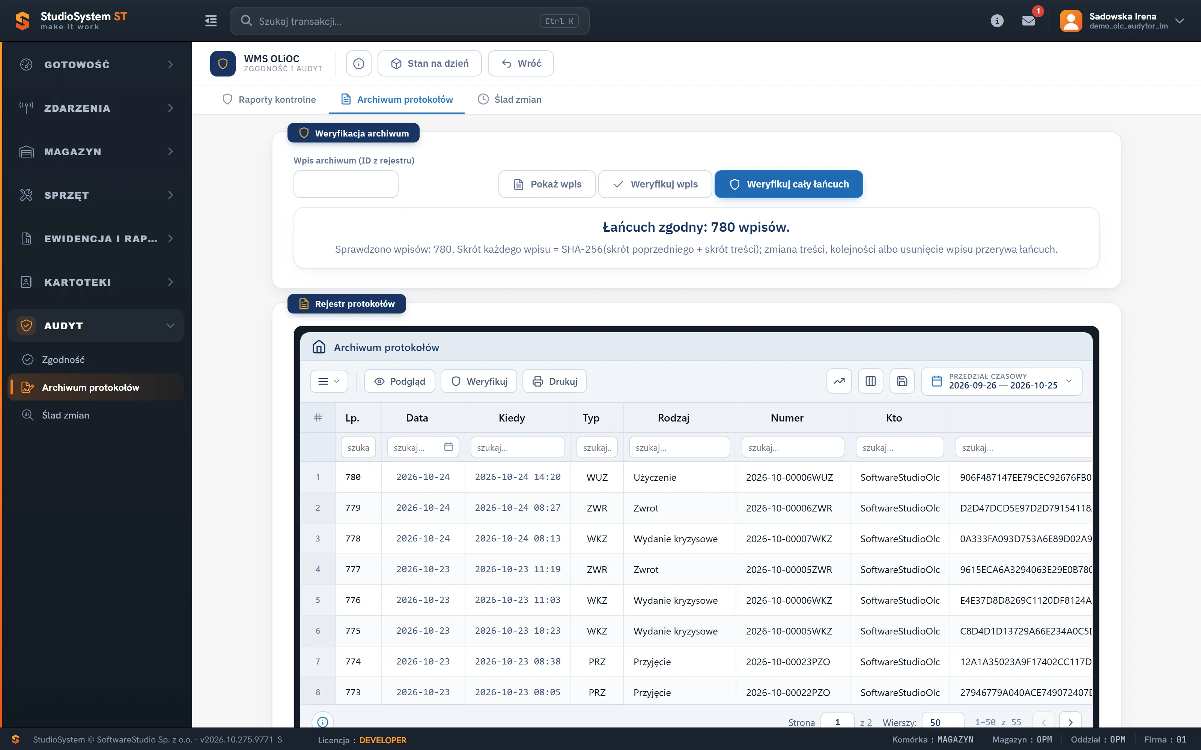Click the Wróć button
The image size is (1201, 750).
pyautogui.click(x=521, y=63)
